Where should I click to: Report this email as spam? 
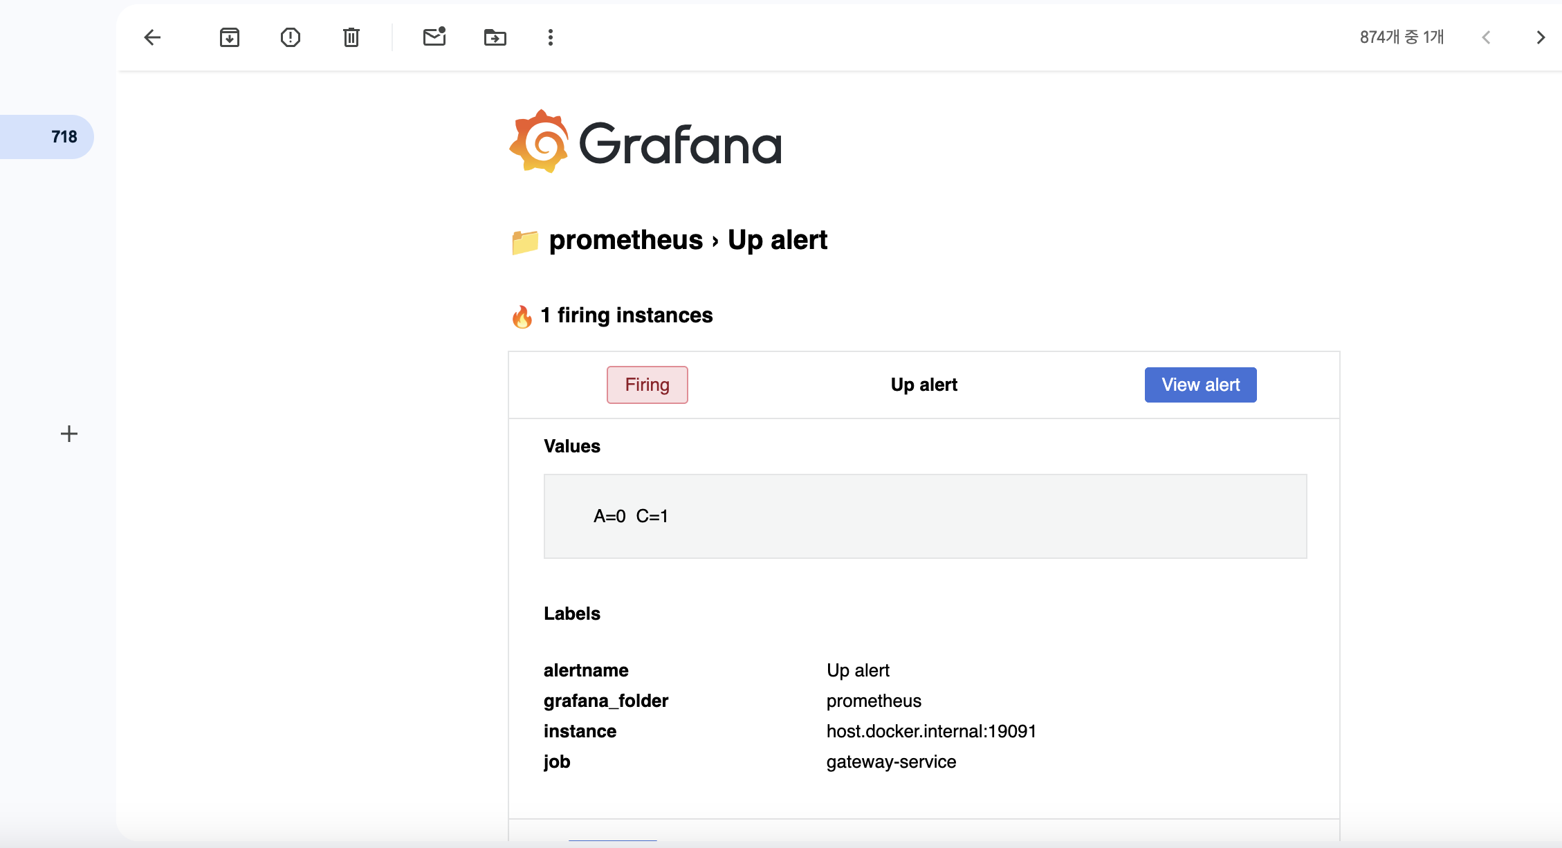[291, 37]
